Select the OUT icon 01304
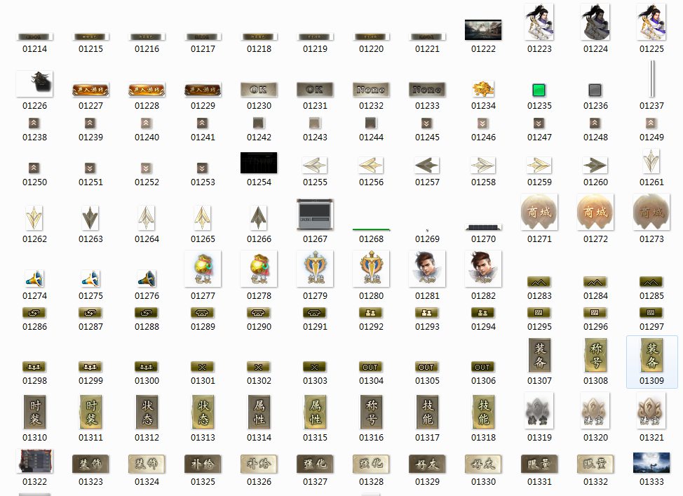This screenshot has width=683, height=496. point(371,367)
